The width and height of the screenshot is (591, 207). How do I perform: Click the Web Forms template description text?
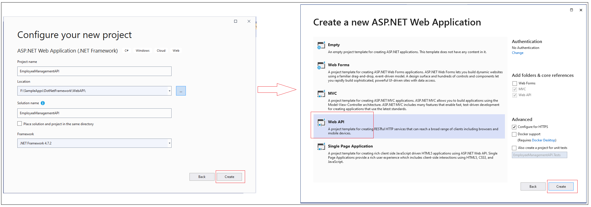pos(415,76)
